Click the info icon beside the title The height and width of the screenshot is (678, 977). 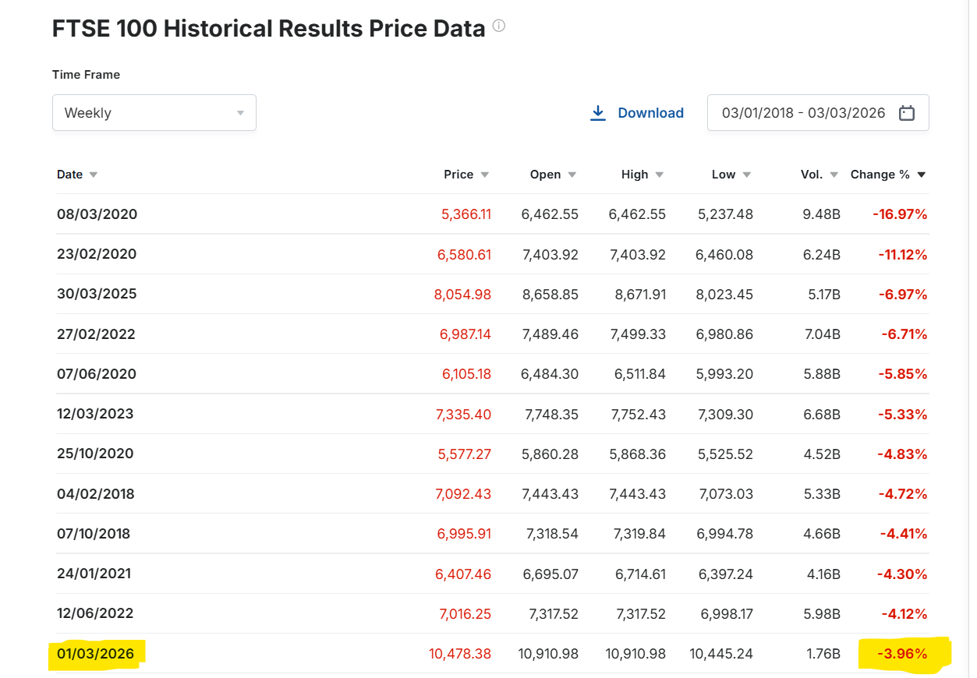499,26
